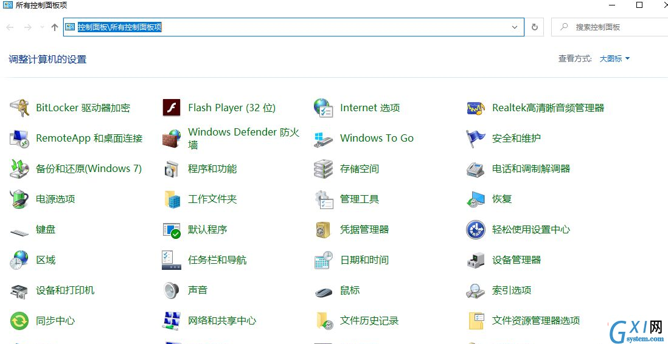Click the control panel window title icon
Image resolution: width=668 pixels, height=344 pixels.
click(8, 5)
